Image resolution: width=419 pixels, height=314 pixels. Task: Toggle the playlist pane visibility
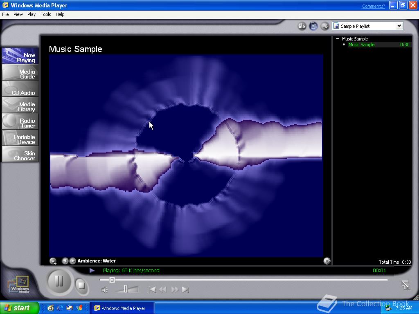point(313,26)
